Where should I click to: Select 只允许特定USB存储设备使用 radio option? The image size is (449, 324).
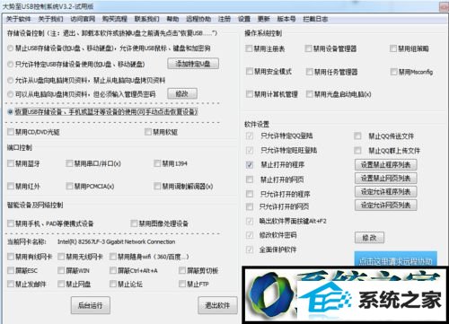pyautogui.click(x=11, y=64)
